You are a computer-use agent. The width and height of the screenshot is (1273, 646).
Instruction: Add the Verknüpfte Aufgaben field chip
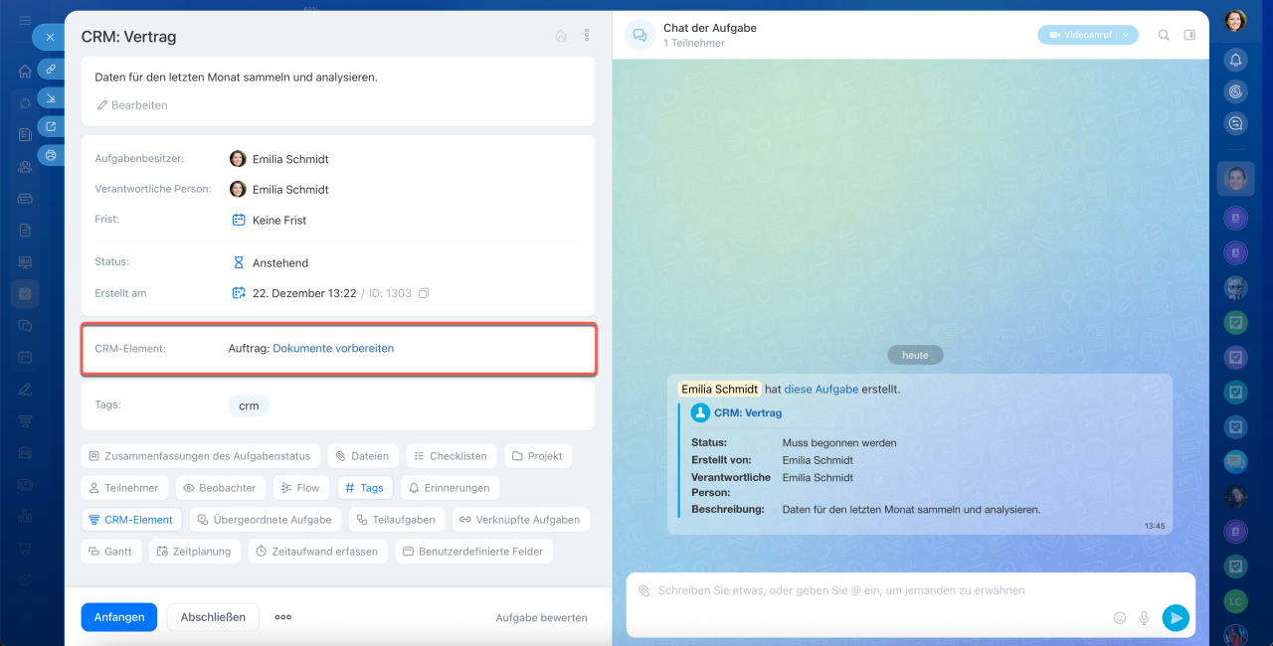[521, 520]
